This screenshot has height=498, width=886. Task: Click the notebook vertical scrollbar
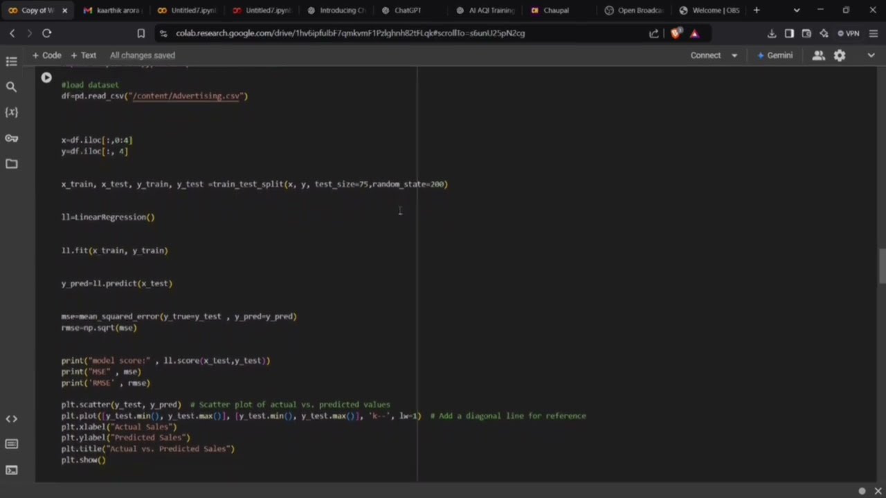[882, 266]
